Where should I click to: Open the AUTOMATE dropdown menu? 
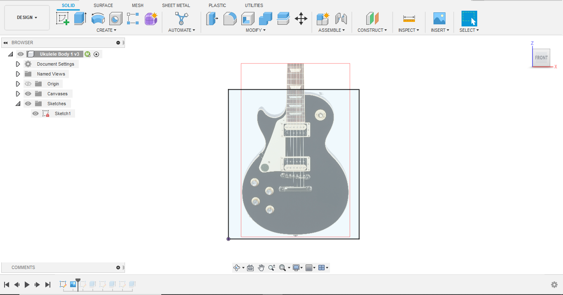[x=181, y=30]
